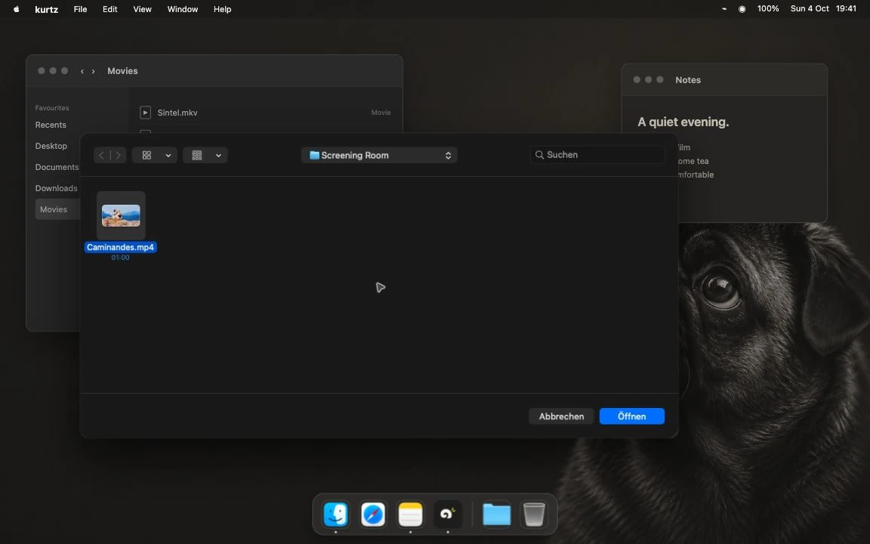Click the 100% battery indicator
Screen dimensions: 870x544
(768, 9)
